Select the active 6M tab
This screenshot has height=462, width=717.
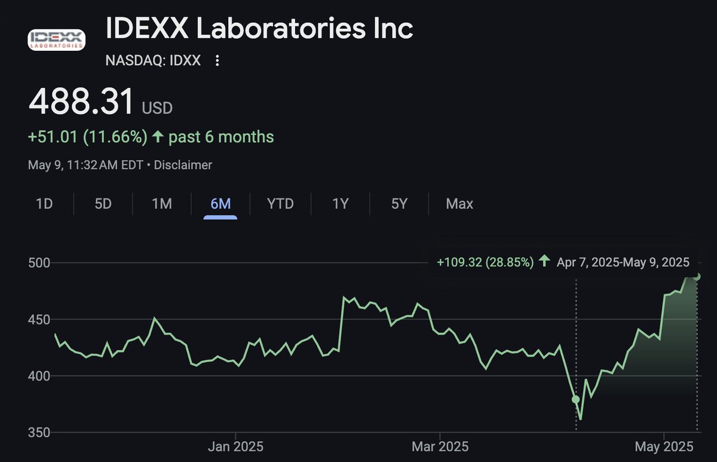[x=220, y=204]
